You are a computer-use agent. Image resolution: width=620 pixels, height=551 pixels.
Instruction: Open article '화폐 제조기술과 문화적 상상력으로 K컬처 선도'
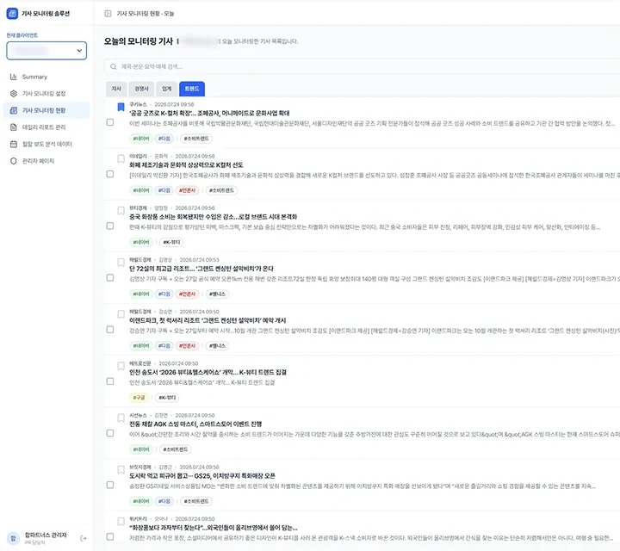coord(186,165)
